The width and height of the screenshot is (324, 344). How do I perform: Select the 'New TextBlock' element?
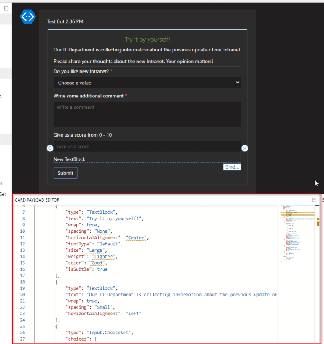click(70, 159)
